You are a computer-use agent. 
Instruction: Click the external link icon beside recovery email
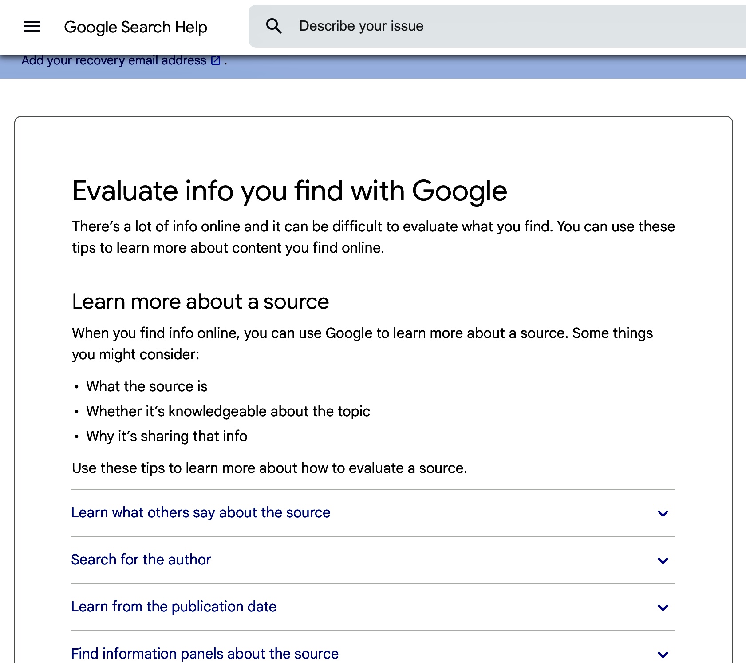coord(216,61)
